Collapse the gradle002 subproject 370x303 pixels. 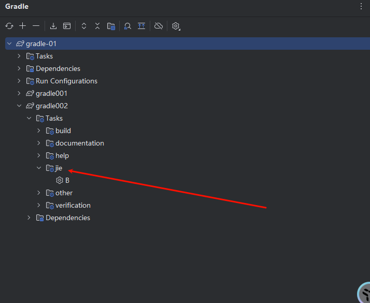[19, 106]
